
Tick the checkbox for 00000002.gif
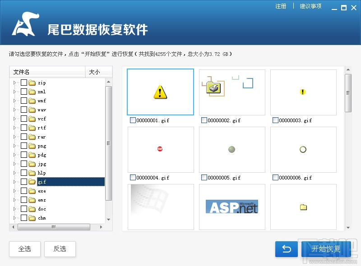(x=204, y=120)
